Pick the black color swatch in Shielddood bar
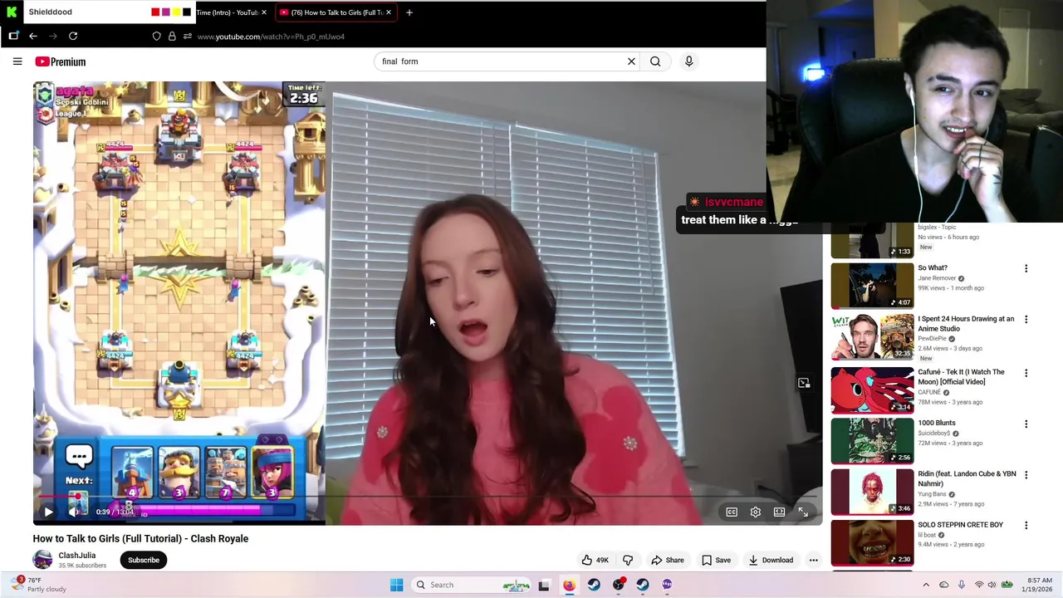 pos(186,12)
